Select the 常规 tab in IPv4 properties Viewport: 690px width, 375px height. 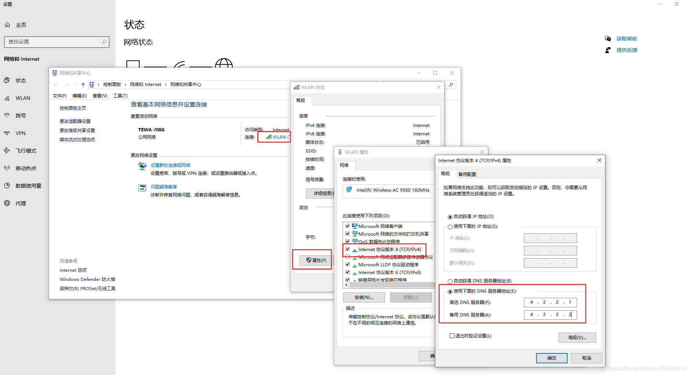tap(446, 174)
